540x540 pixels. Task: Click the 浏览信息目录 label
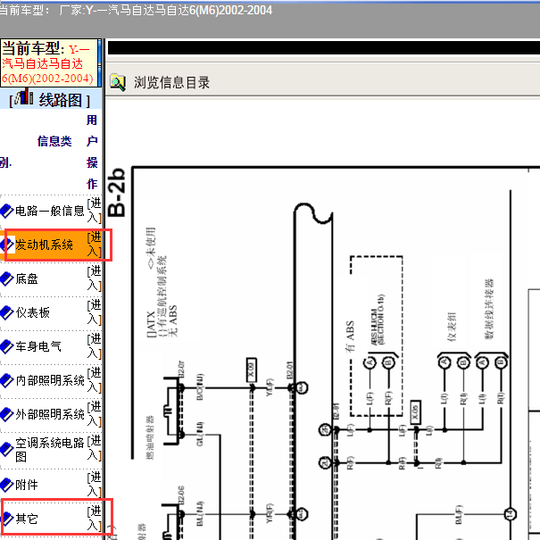(x=172, y=83)
